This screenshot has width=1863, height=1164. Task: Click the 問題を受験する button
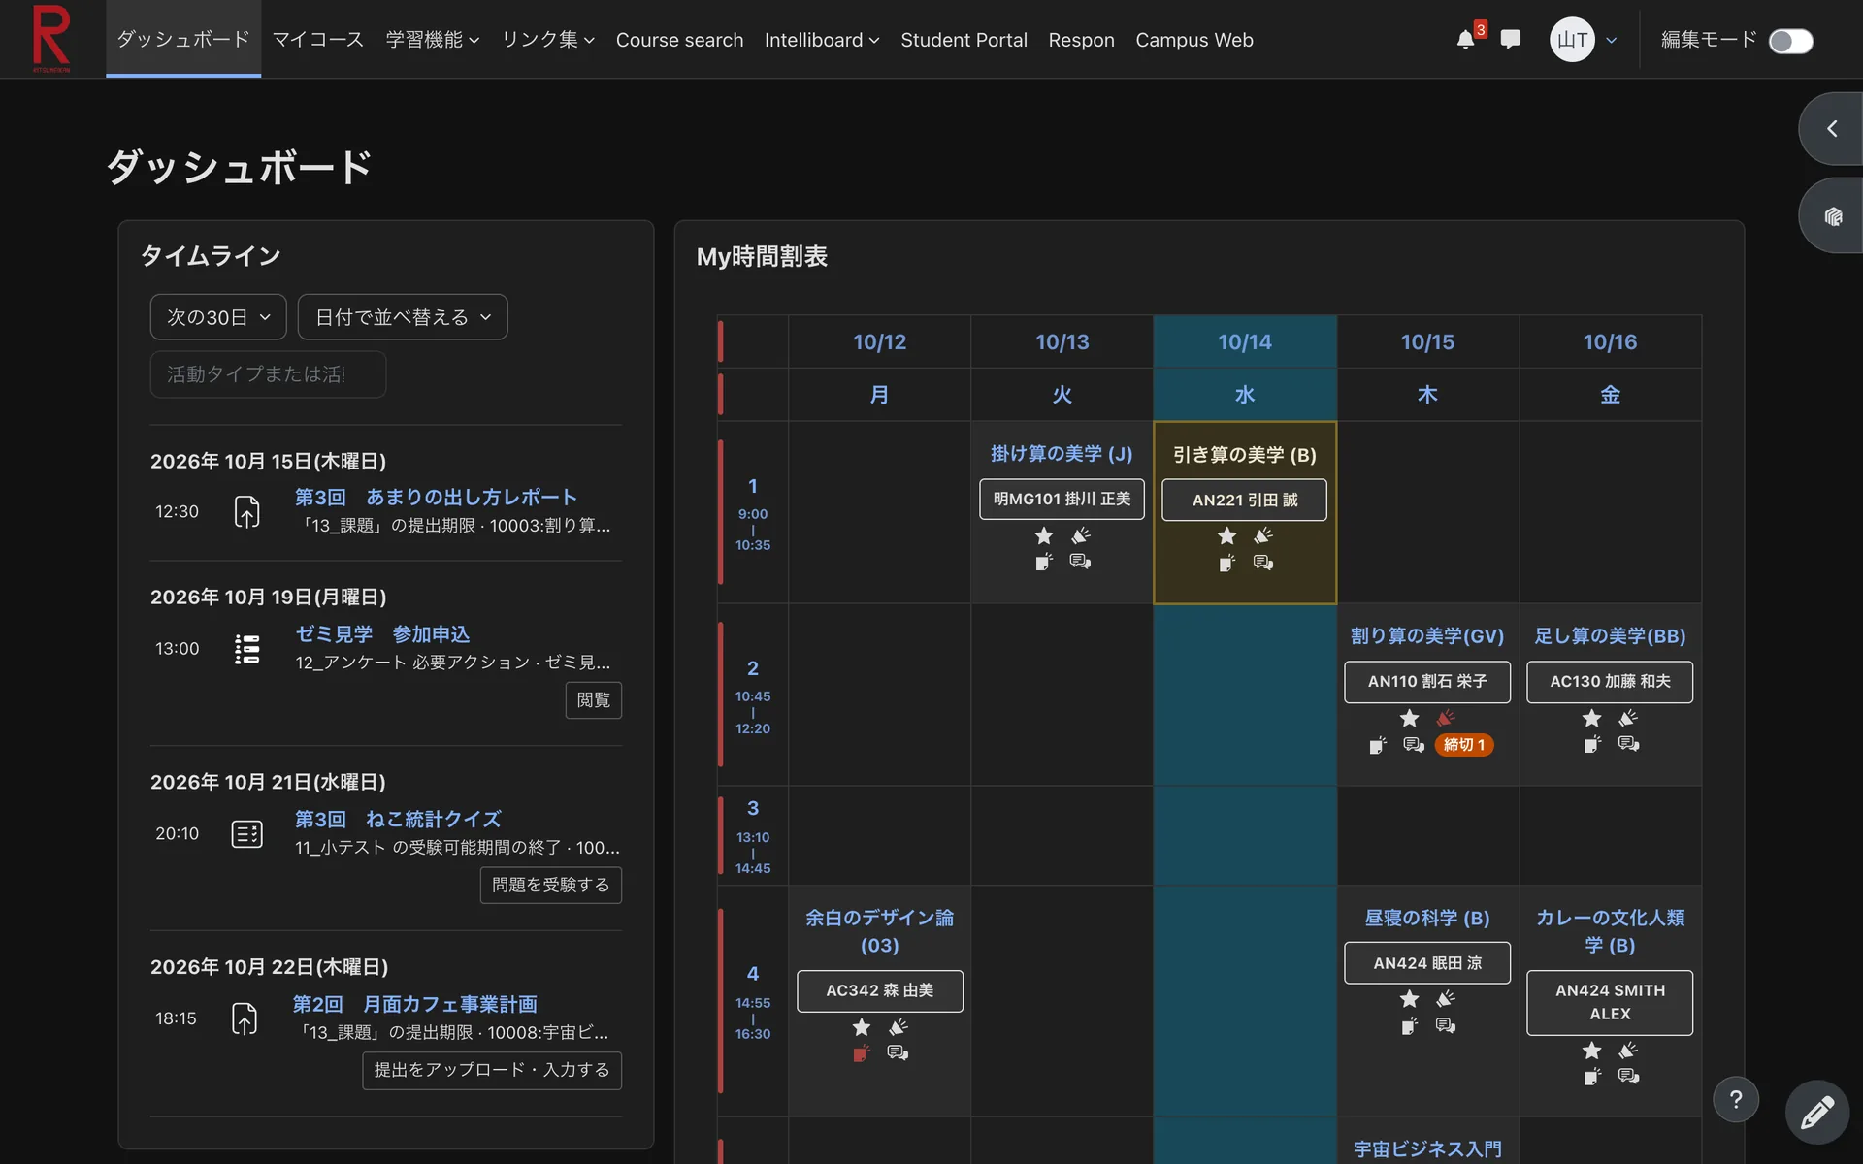click(x=551, y=885)
